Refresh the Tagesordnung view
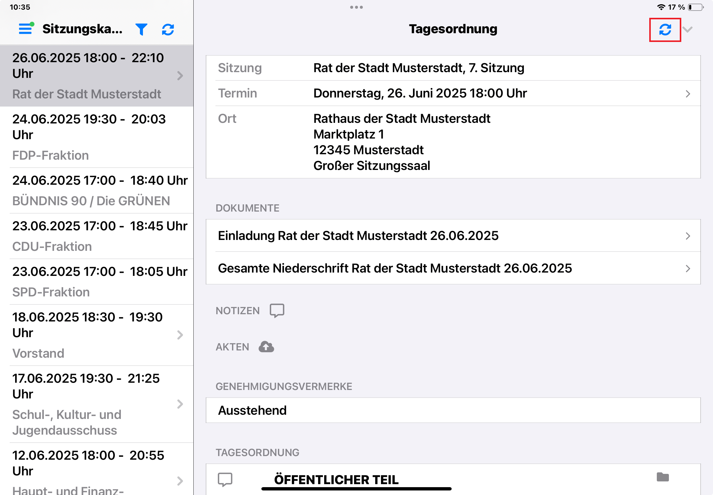713x495 pixels. [x=665, y=30]
